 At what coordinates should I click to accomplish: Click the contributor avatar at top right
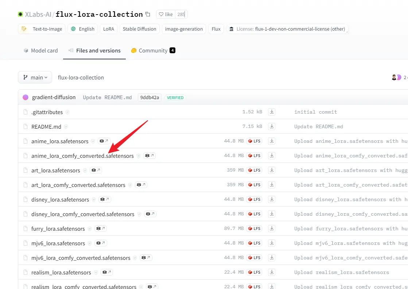pos(394,77)
